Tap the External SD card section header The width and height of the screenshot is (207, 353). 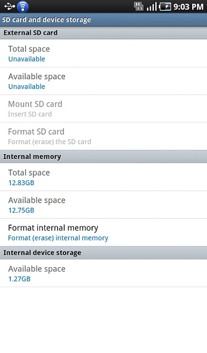pos(104,33)
